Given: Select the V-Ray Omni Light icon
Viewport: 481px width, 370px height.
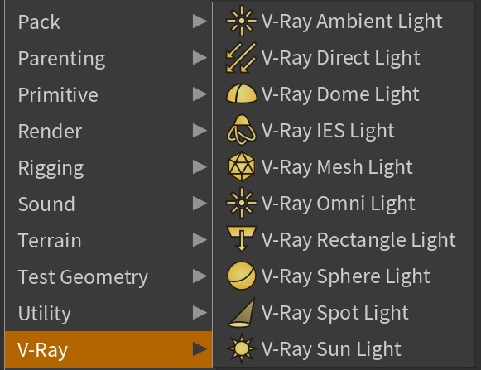Looking at the screenshot, I should (242, 203).
